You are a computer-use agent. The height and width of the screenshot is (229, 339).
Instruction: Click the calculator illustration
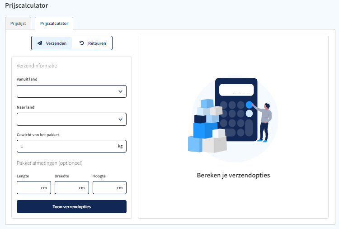[x=233, y=119]
